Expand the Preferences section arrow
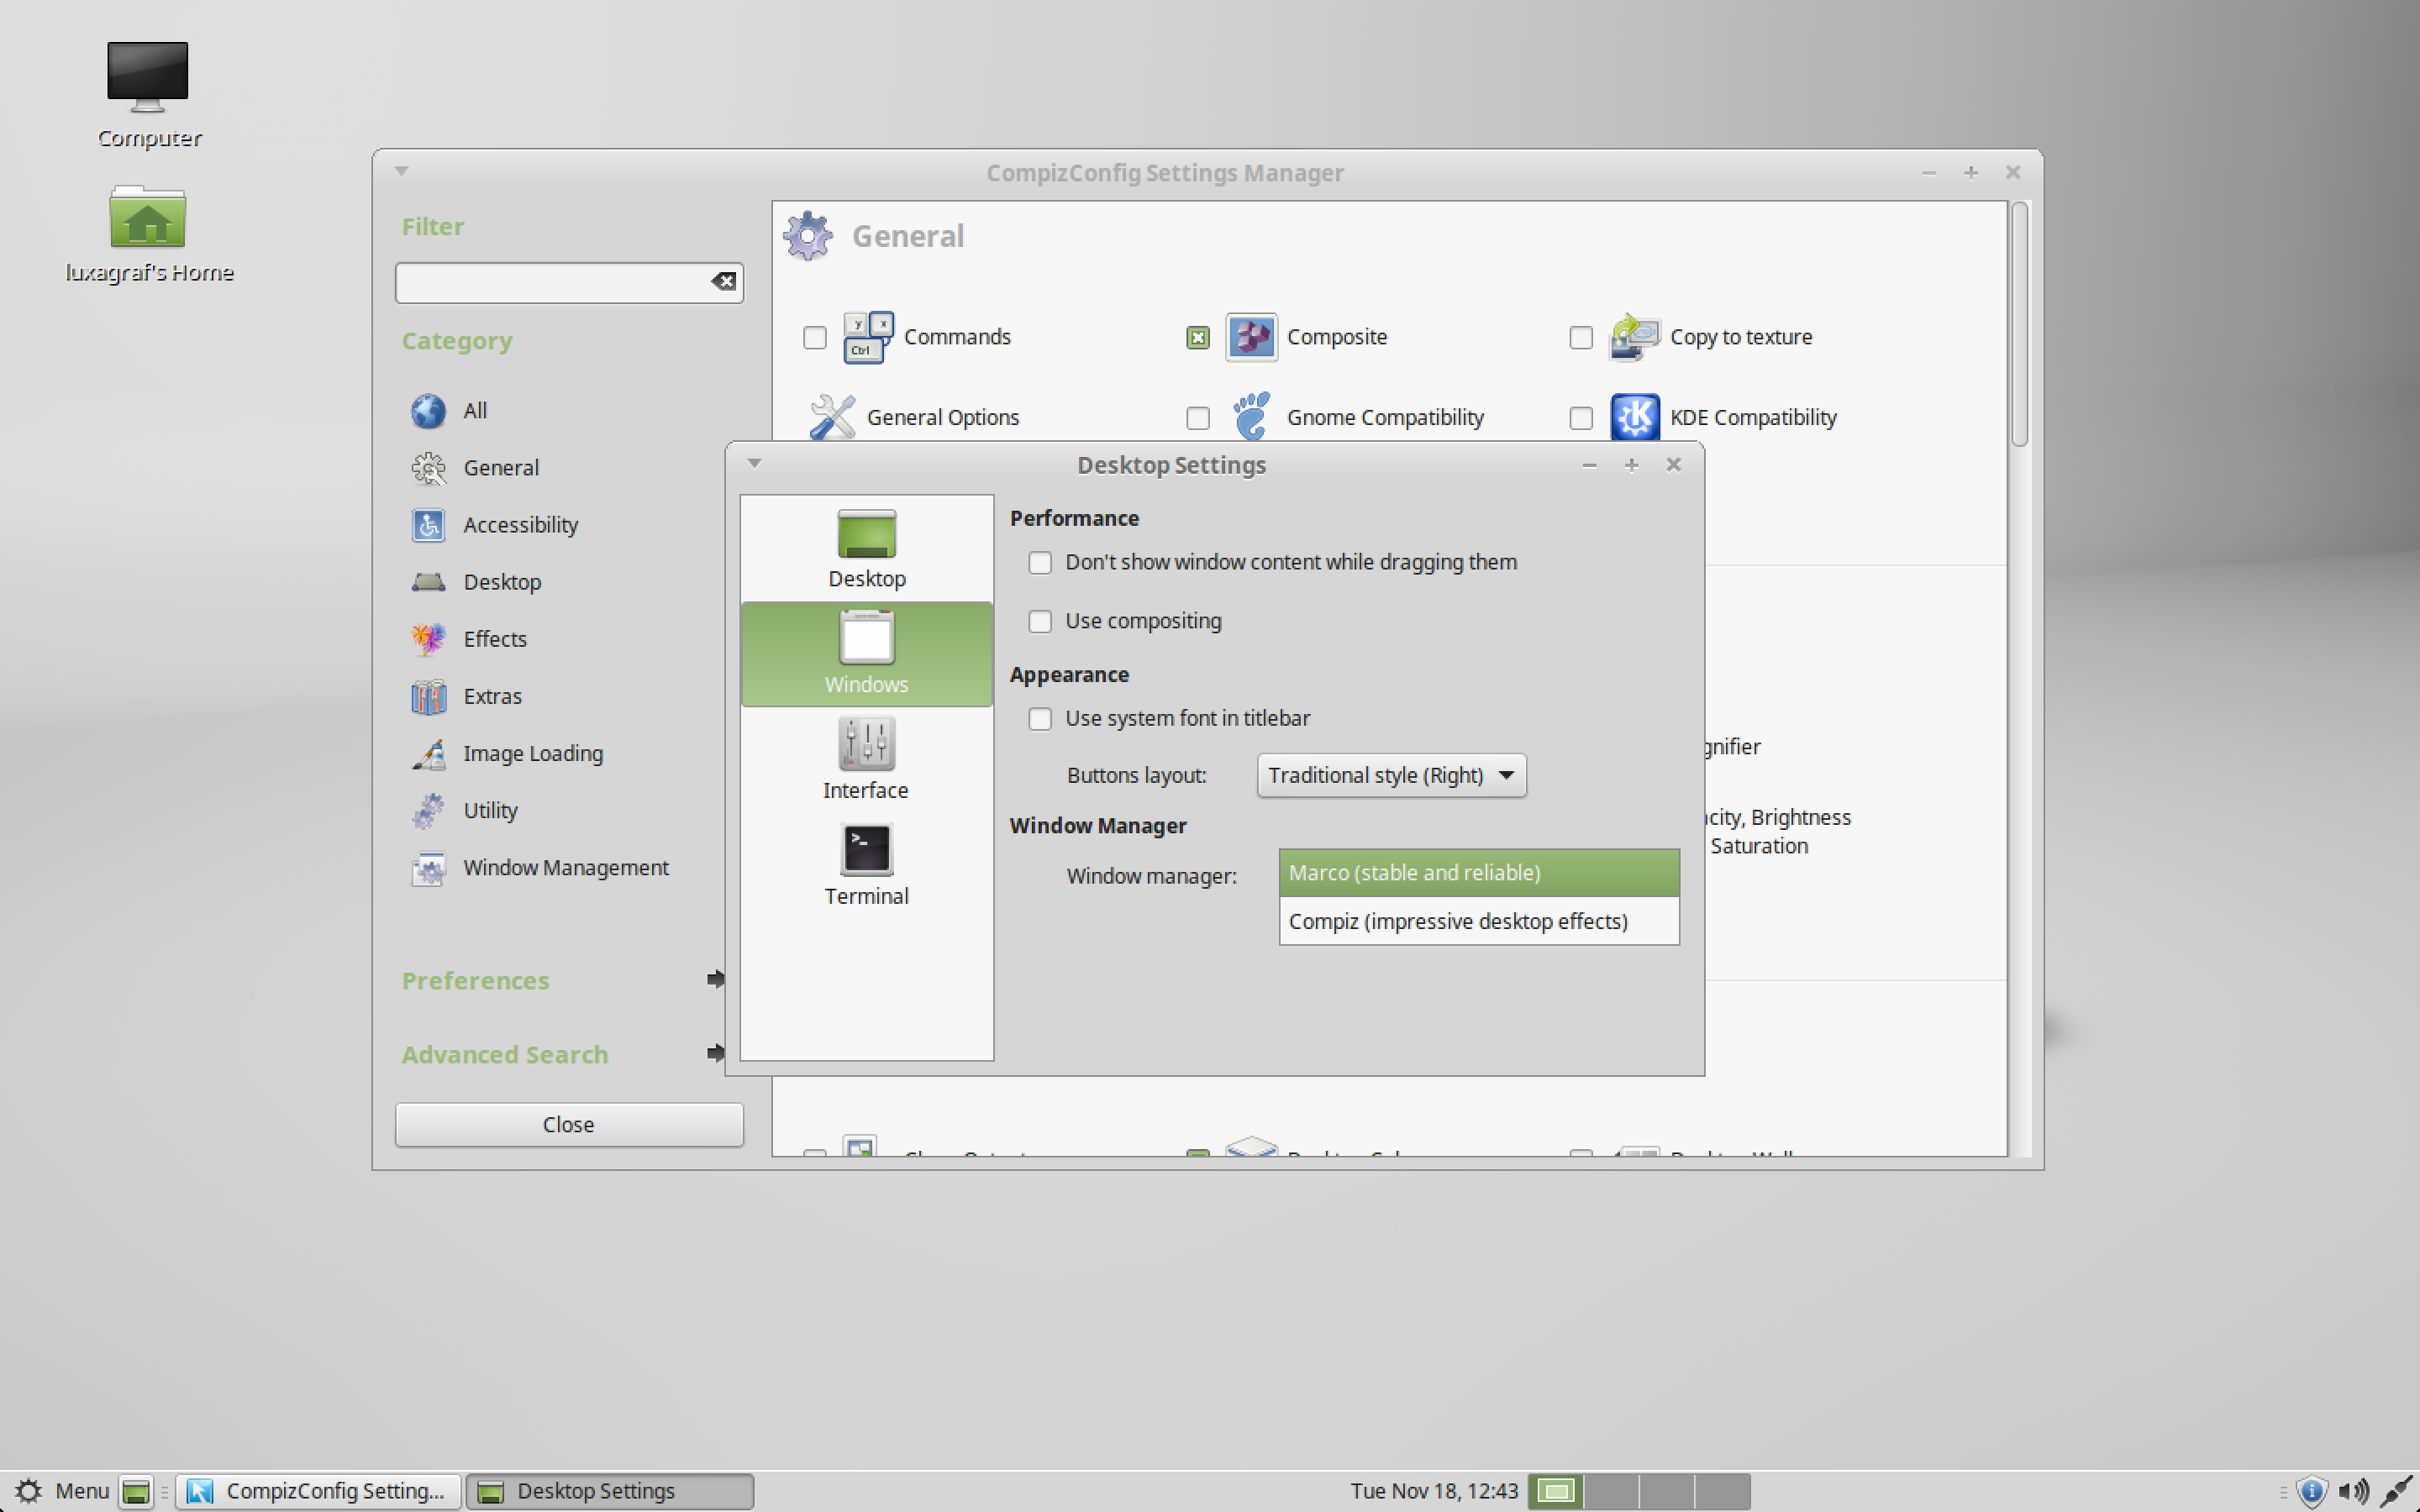Image resolution: width=2420 pixels, height=1512 pixels. coord(715,979)
